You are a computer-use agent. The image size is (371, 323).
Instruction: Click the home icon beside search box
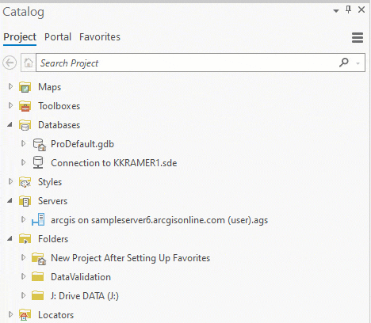pyautogui.click(x=29, y=63)
